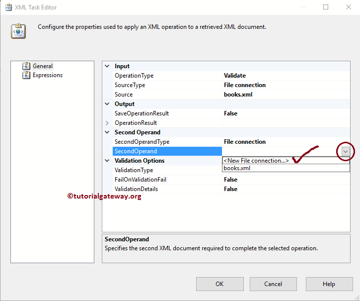Click the False value of ValidationDetails

pyautogui.click(x=230, y=189)
